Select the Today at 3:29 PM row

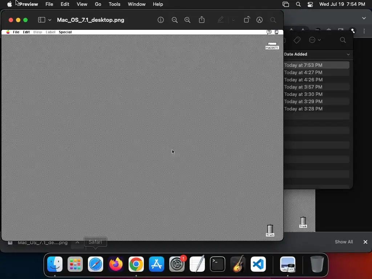pos(316,102)
